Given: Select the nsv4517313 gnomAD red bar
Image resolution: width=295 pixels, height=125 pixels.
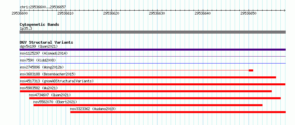Looking at the screenshot, I should pyautogui.click(x=152, y=84).
